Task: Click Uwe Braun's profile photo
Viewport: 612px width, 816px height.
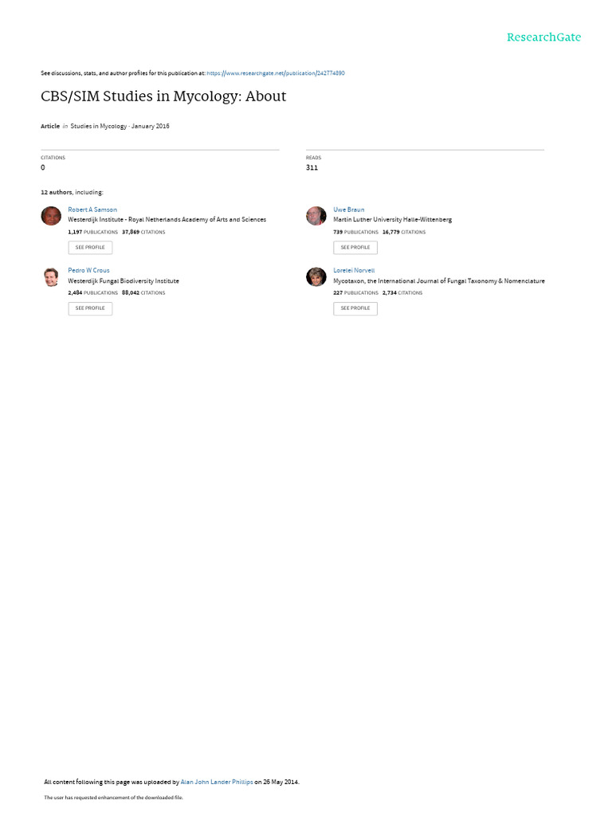Action: 316,215
